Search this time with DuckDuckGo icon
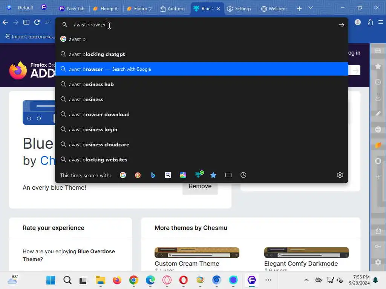This screenshot has width=386, height=289. coord(138,175)
